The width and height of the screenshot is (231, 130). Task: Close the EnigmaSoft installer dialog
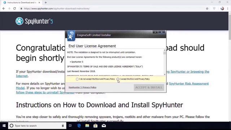(x=162, y=32)
